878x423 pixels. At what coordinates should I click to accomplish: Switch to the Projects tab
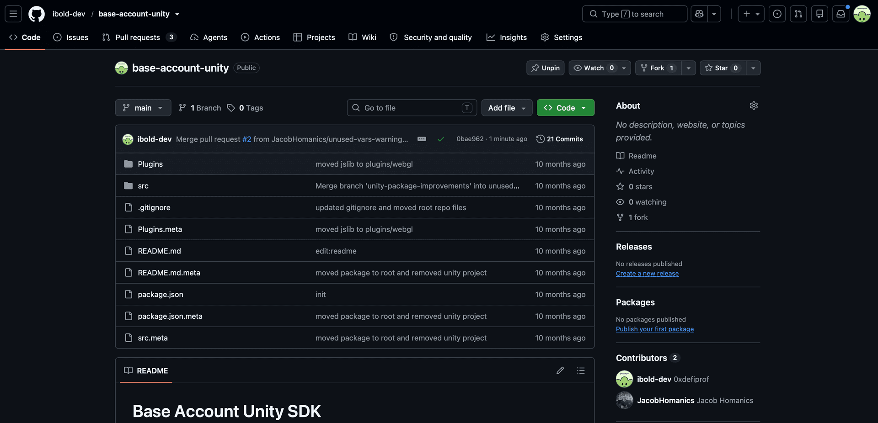tap(314, 37)
